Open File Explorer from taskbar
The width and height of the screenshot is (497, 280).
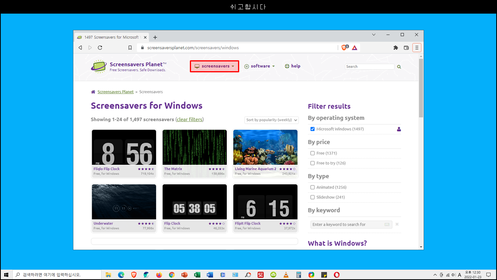point(108,275)
